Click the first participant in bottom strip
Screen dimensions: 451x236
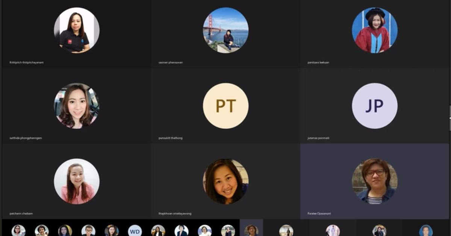point(18,230)
